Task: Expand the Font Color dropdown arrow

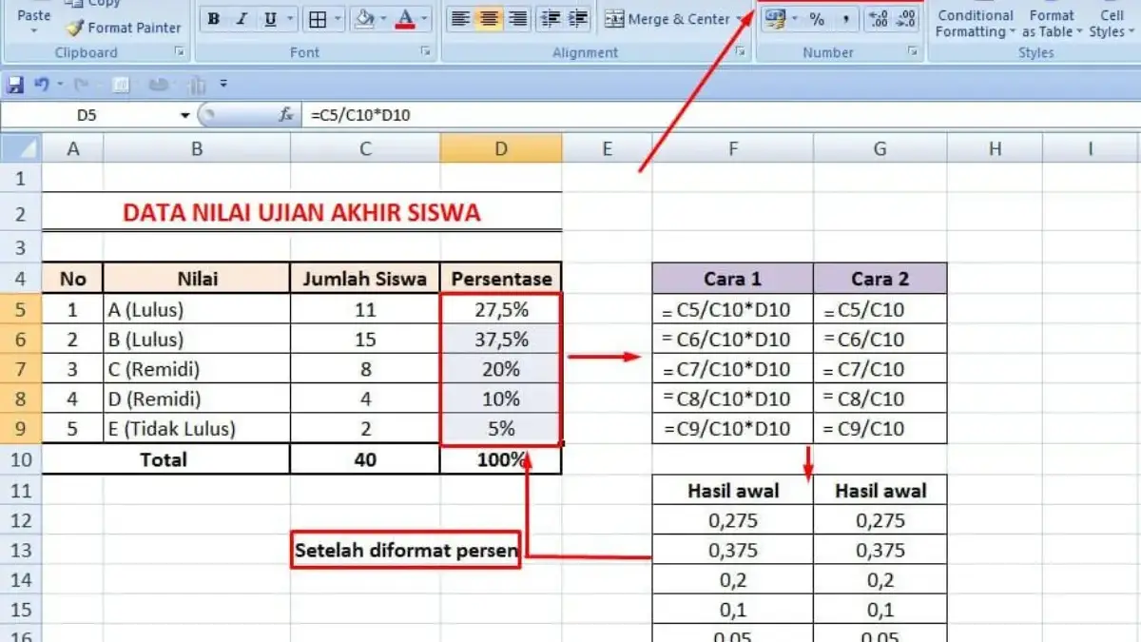Action: 425,19
